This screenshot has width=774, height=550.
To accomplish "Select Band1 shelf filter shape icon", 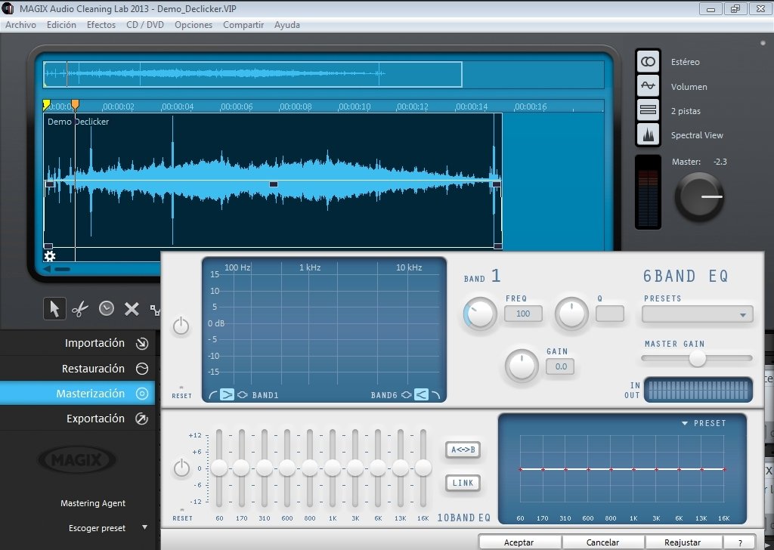I will [x=227, y=394].
